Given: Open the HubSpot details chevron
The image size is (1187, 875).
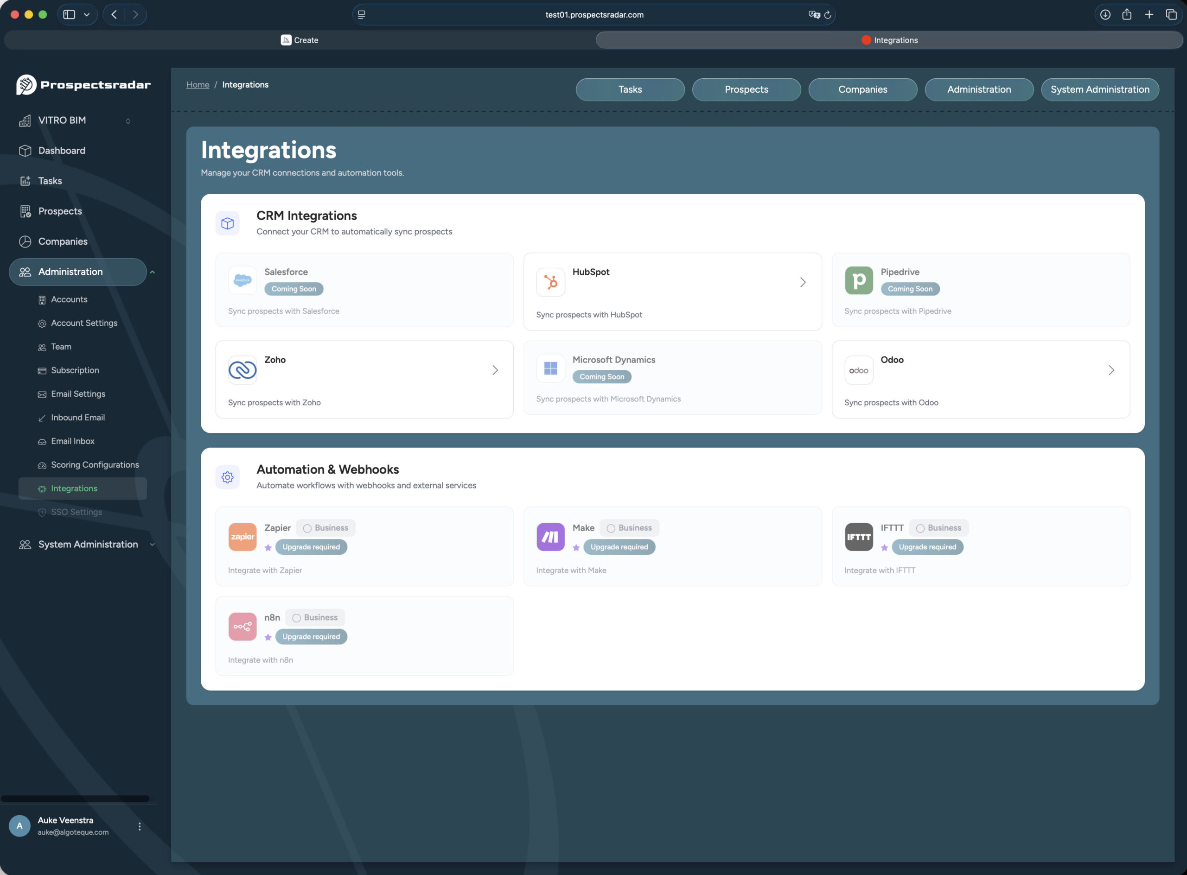Looking at the screenshot, I should point(803,282).
